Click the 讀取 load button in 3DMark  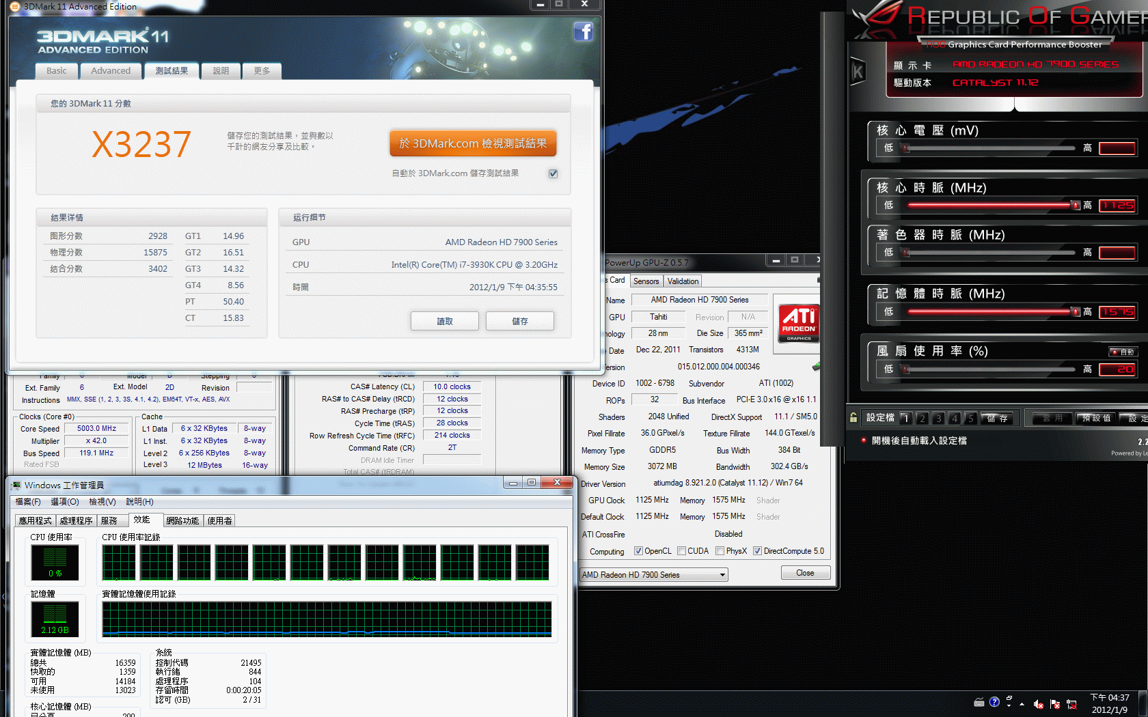(x=445, y=321)
